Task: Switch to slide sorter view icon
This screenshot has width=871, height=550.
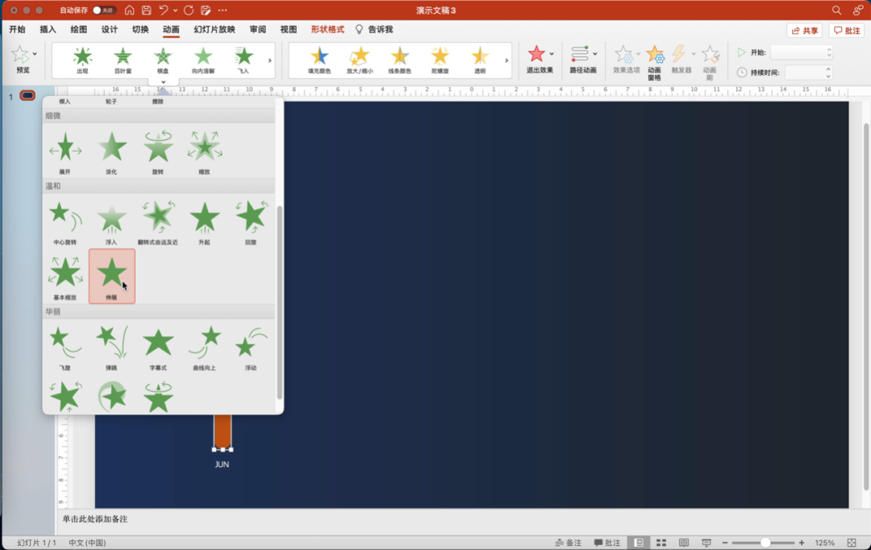Action: 661,543
